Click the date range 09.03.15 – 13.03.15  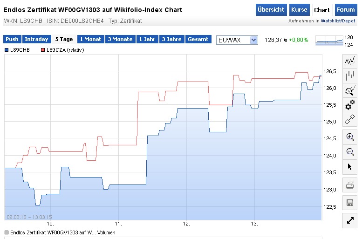click(29, 217)
